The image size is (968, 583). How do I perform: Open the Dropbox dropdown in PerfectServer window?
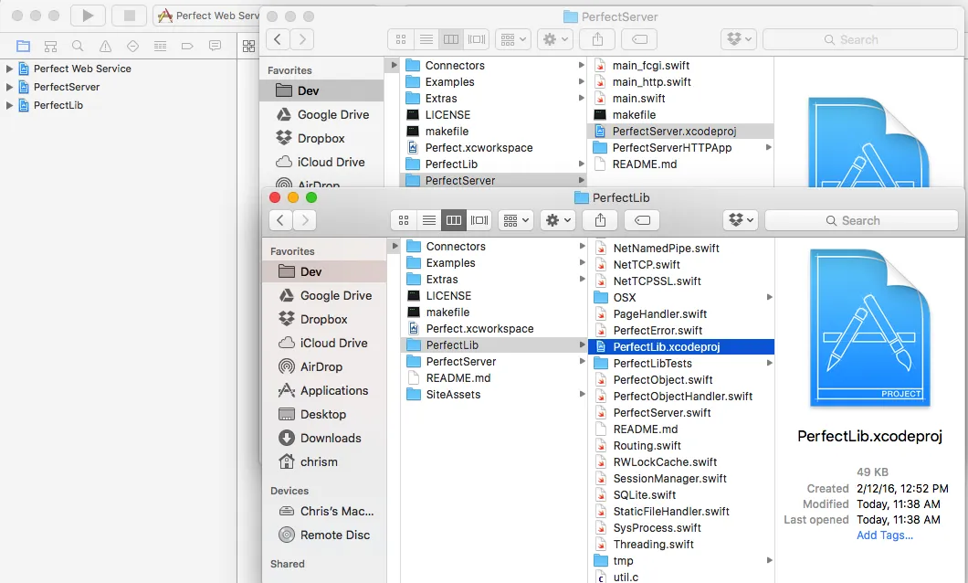coord(739,39)
